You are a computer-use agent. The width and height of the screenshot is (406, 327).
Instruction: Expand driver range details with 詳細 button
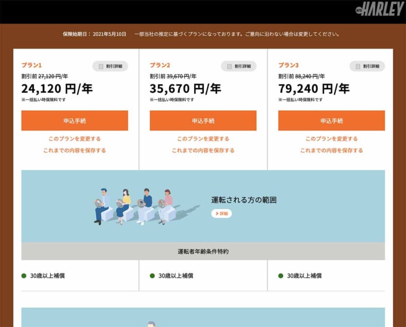pos(222,214)
